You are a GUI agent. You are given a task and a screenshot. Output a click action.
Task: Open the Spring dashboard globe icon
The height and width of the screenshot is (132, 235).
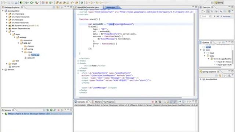coord(21,3)
